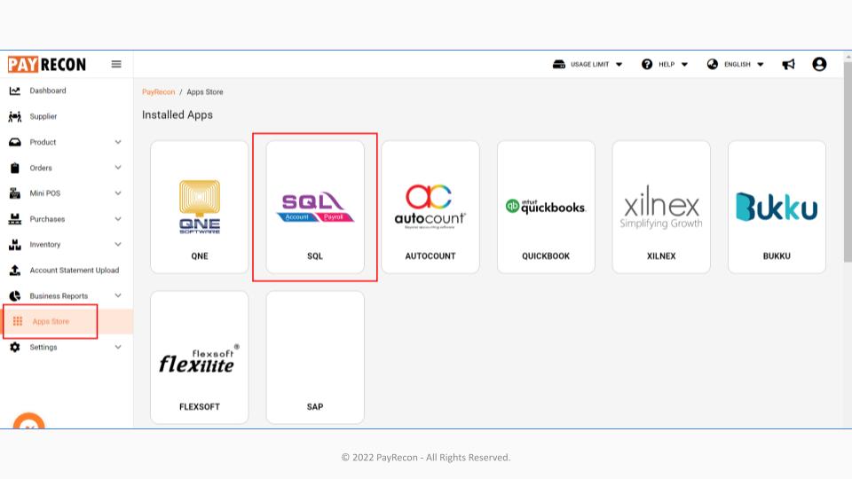
Task: Click the Mini POS register icon
Action: (15, 193)
